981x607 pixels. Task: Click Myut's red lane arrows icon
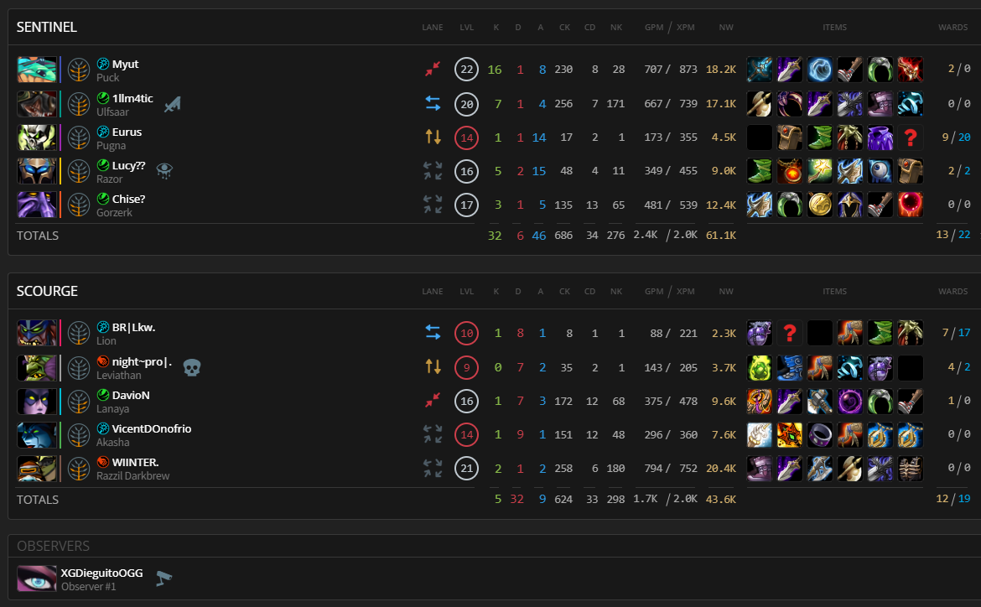point(433,70)
